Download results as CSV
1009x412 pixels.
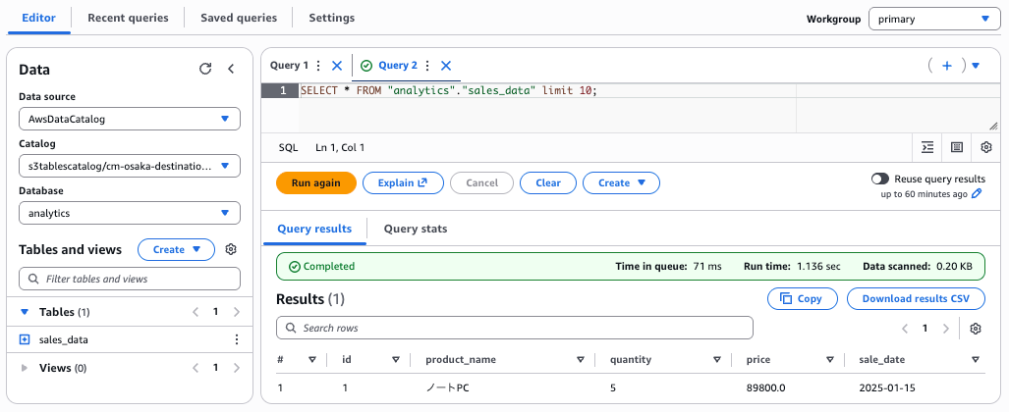tap(915, 298)
